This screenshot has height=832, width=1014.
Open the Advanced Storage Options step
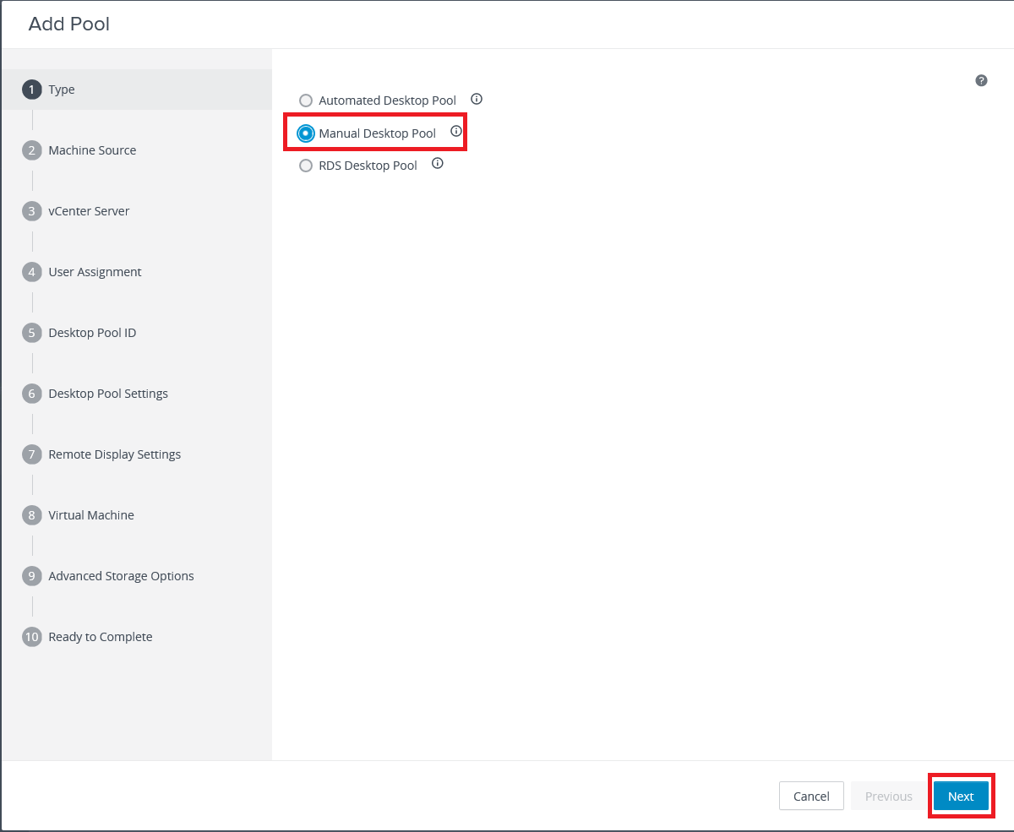(121, 576)
